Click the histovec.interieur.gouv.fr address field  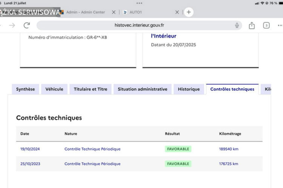(x=139, y=25)
